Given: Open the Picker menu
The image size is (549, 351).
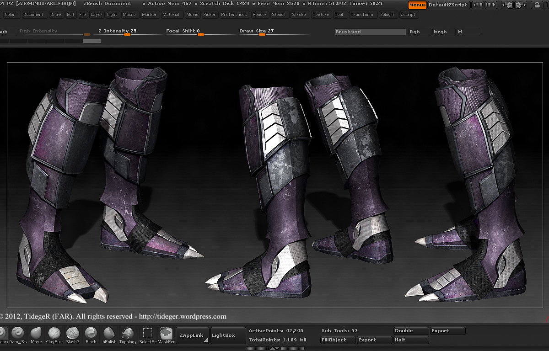Looking at the screenshot, I should pyautogui.click(x=210, y=15).
